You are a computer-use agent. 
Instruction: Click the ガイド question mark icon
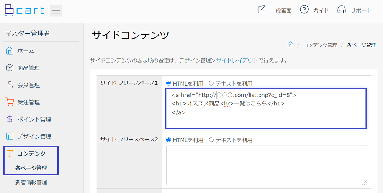pos(304,10)
